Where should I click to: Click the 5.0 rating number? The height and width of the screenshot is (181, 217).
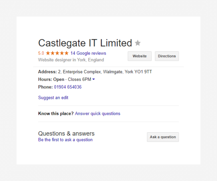tap(41, 53)
